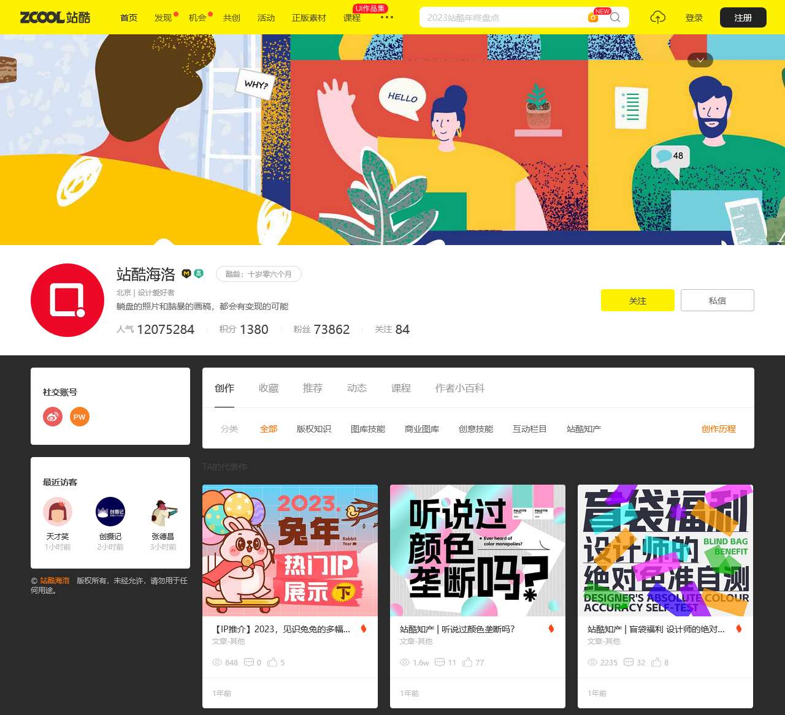Click comment icon showing 11
Image resolution: width=785 pixels, height=715 pixels.
click(x=440, y=662)
